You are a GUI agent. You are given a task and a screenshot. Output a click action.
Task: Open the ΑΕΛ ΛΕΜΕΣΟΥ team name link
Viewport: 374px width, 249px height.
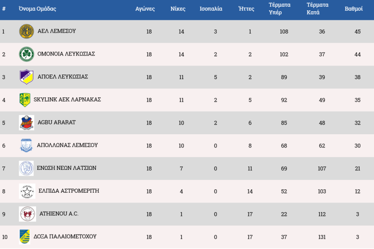click(x=57, y=31)
